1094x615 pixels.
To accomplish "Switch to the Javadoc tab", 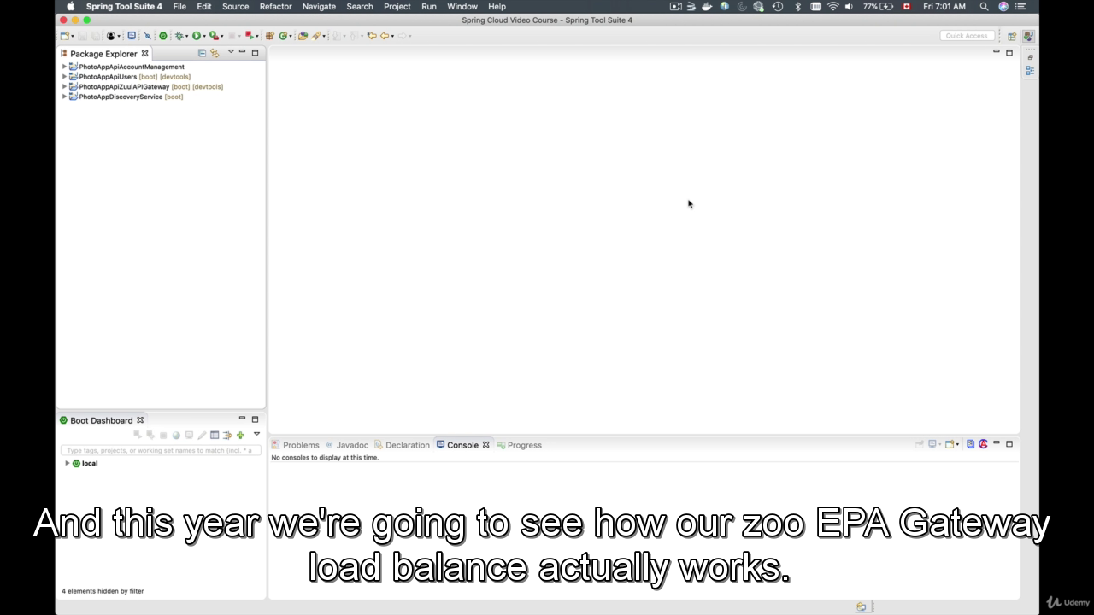I will (346, 445).
